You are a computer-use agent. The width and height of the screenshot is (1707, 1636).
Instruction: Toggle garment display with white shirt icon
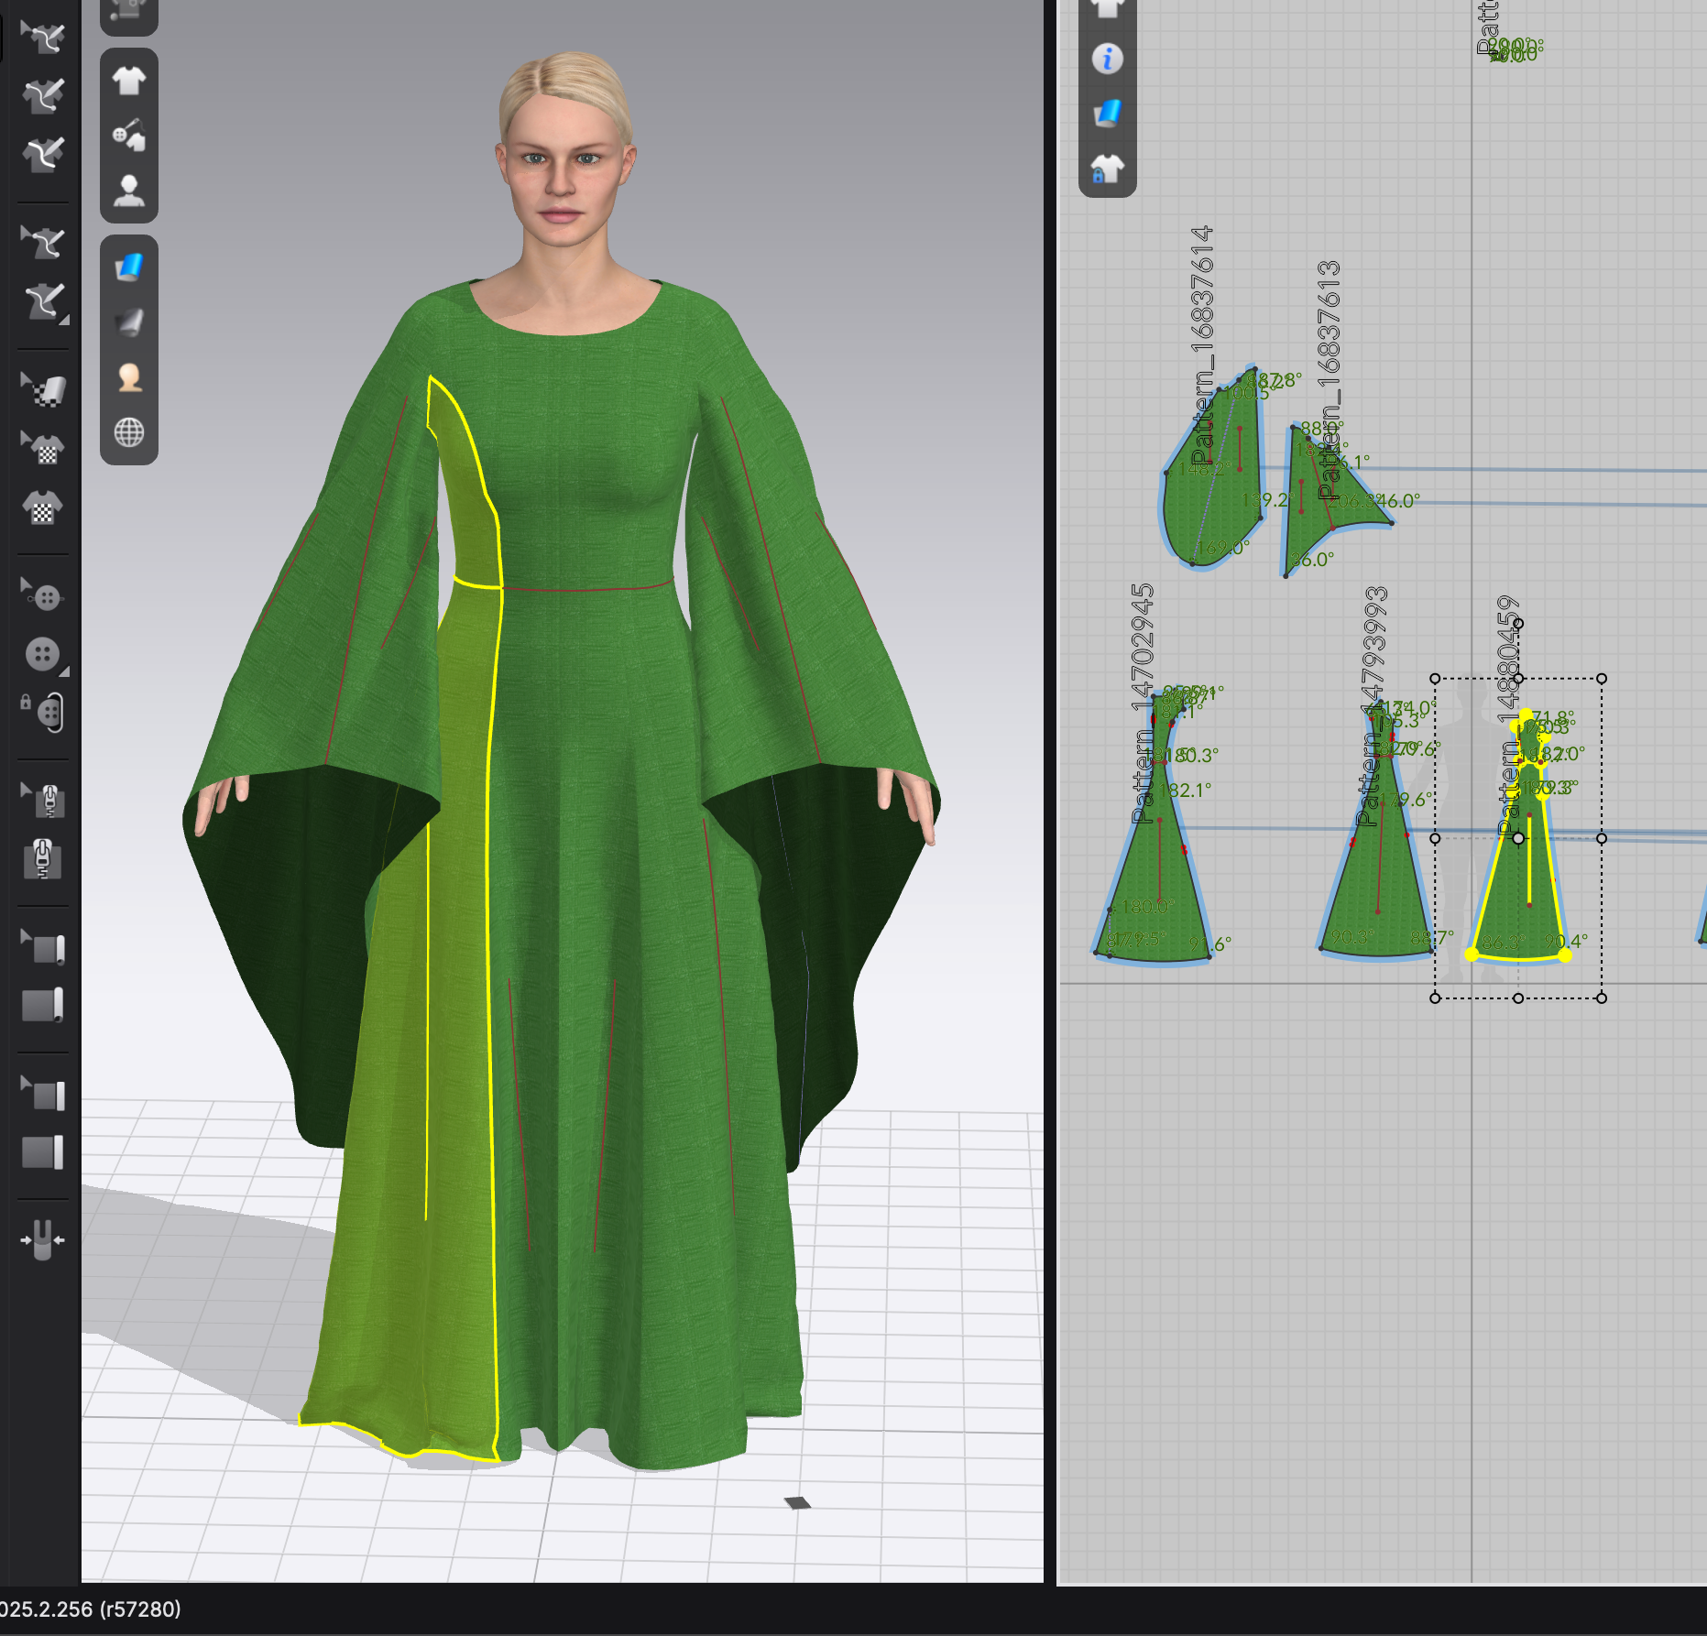129,81
